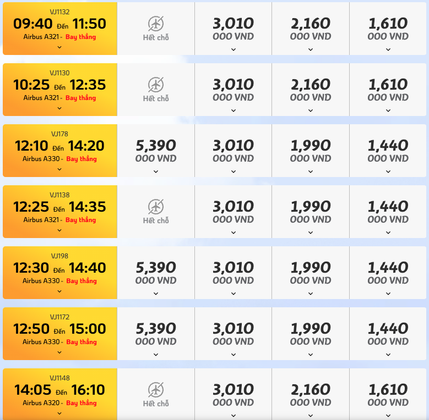This screenshot has width=429, height=420.
Task: Expand flight VJ1172 details chevron
Action: (59, 352)
